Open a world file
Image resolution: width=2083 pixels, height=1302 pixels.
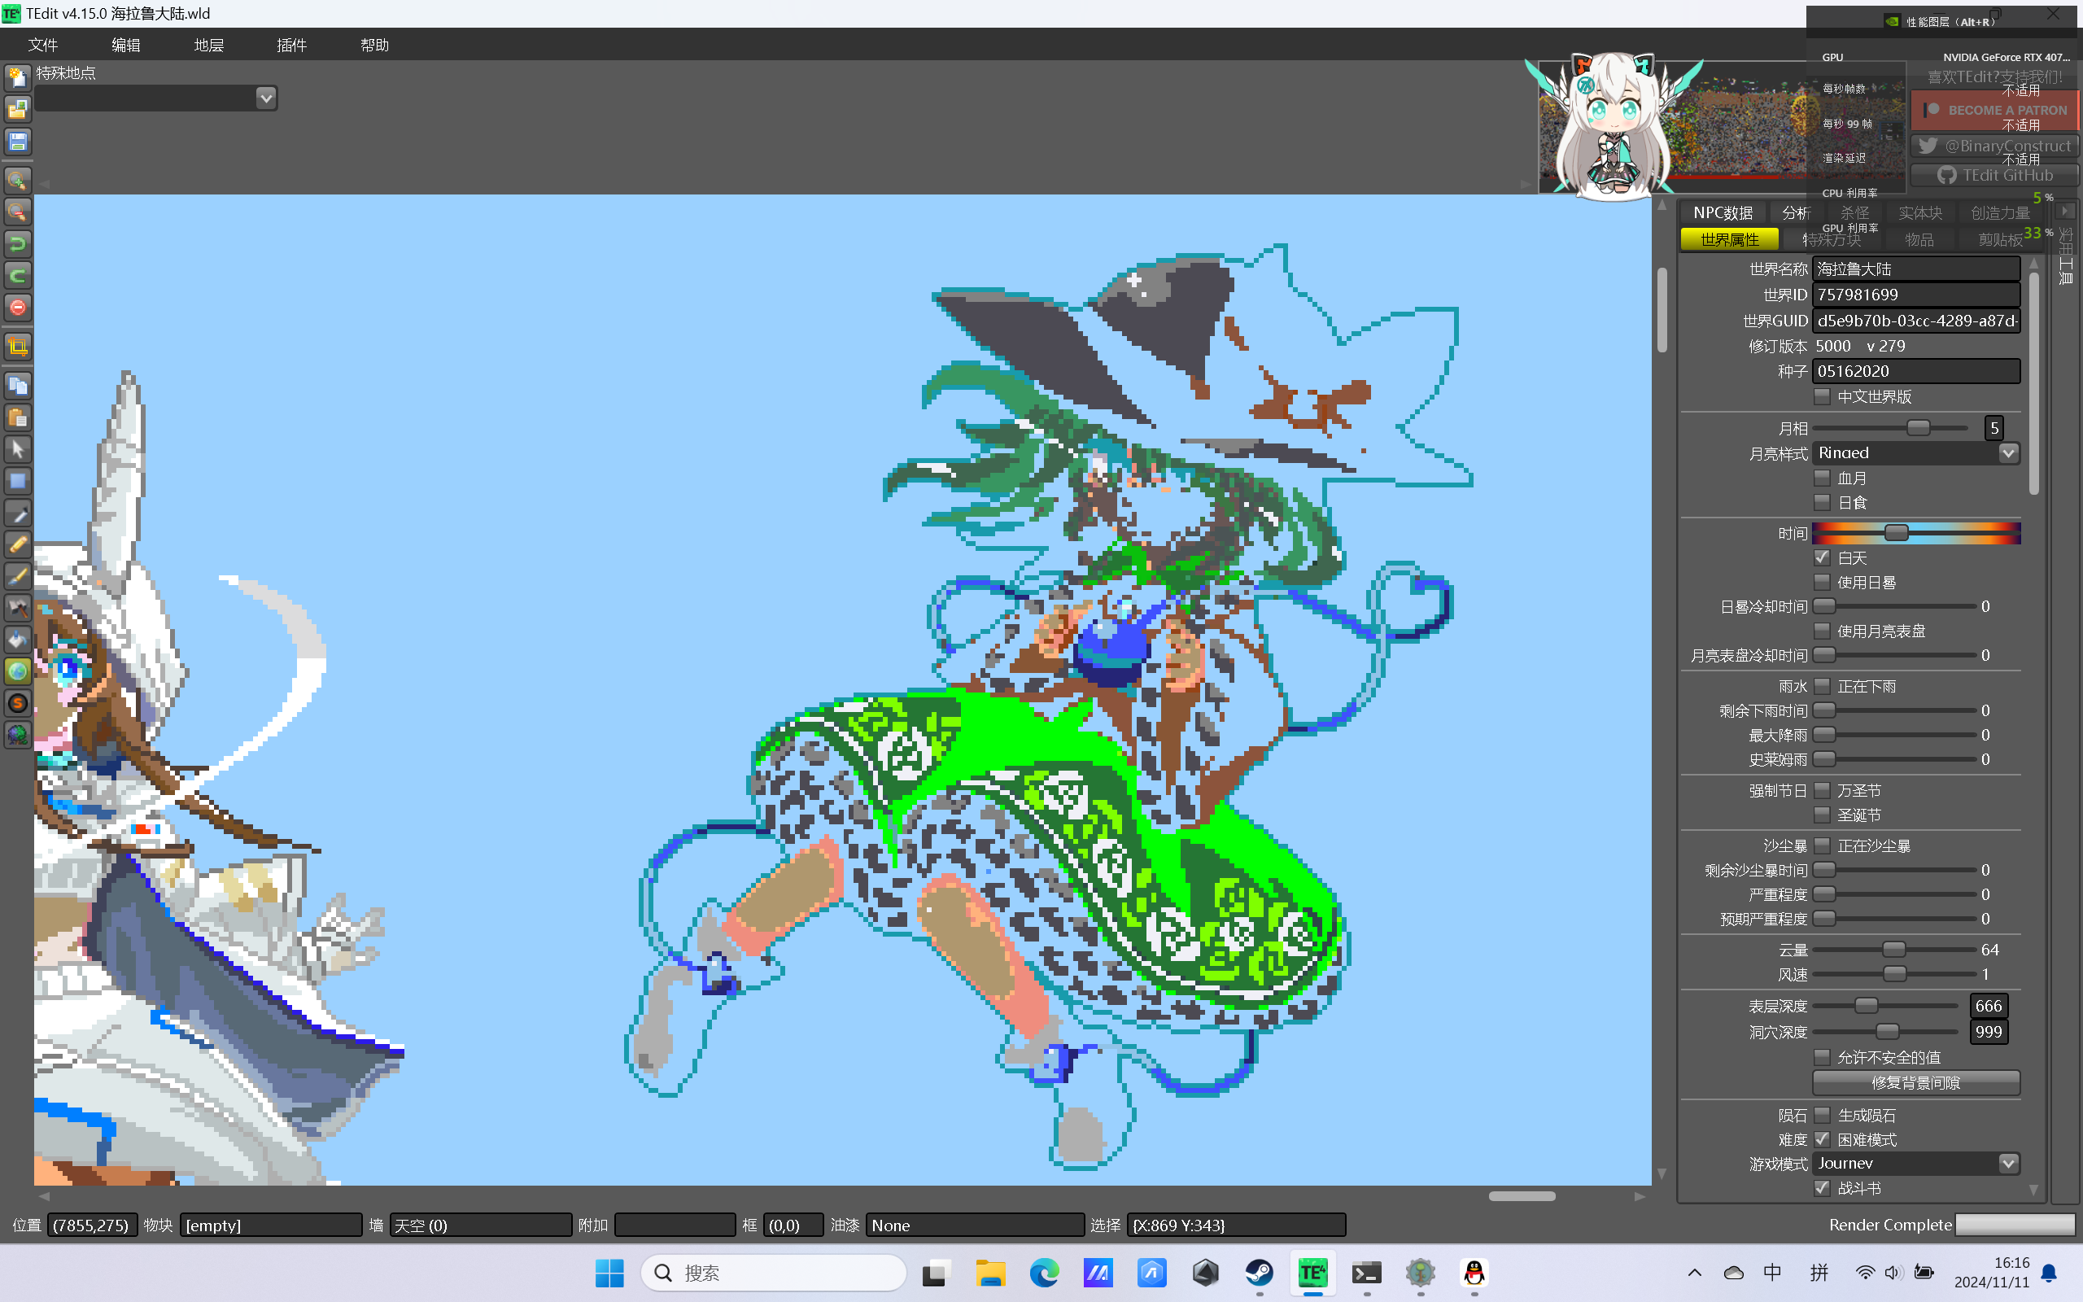[x=17, y=109]
